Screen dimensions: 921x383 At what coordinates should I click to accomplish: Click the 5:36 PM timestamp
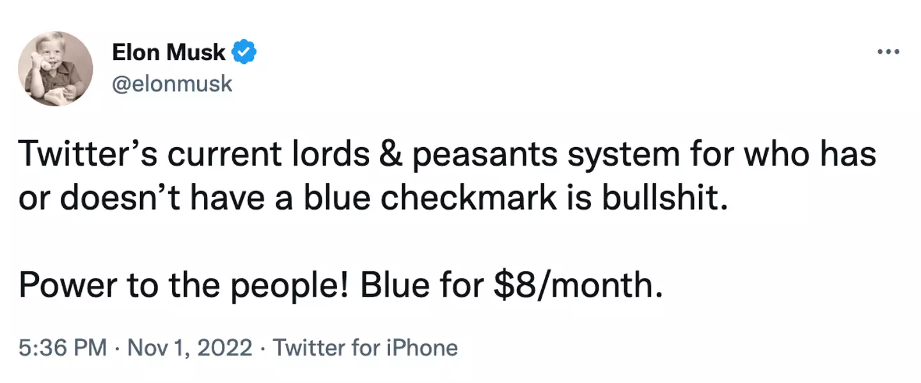(63, 348)
